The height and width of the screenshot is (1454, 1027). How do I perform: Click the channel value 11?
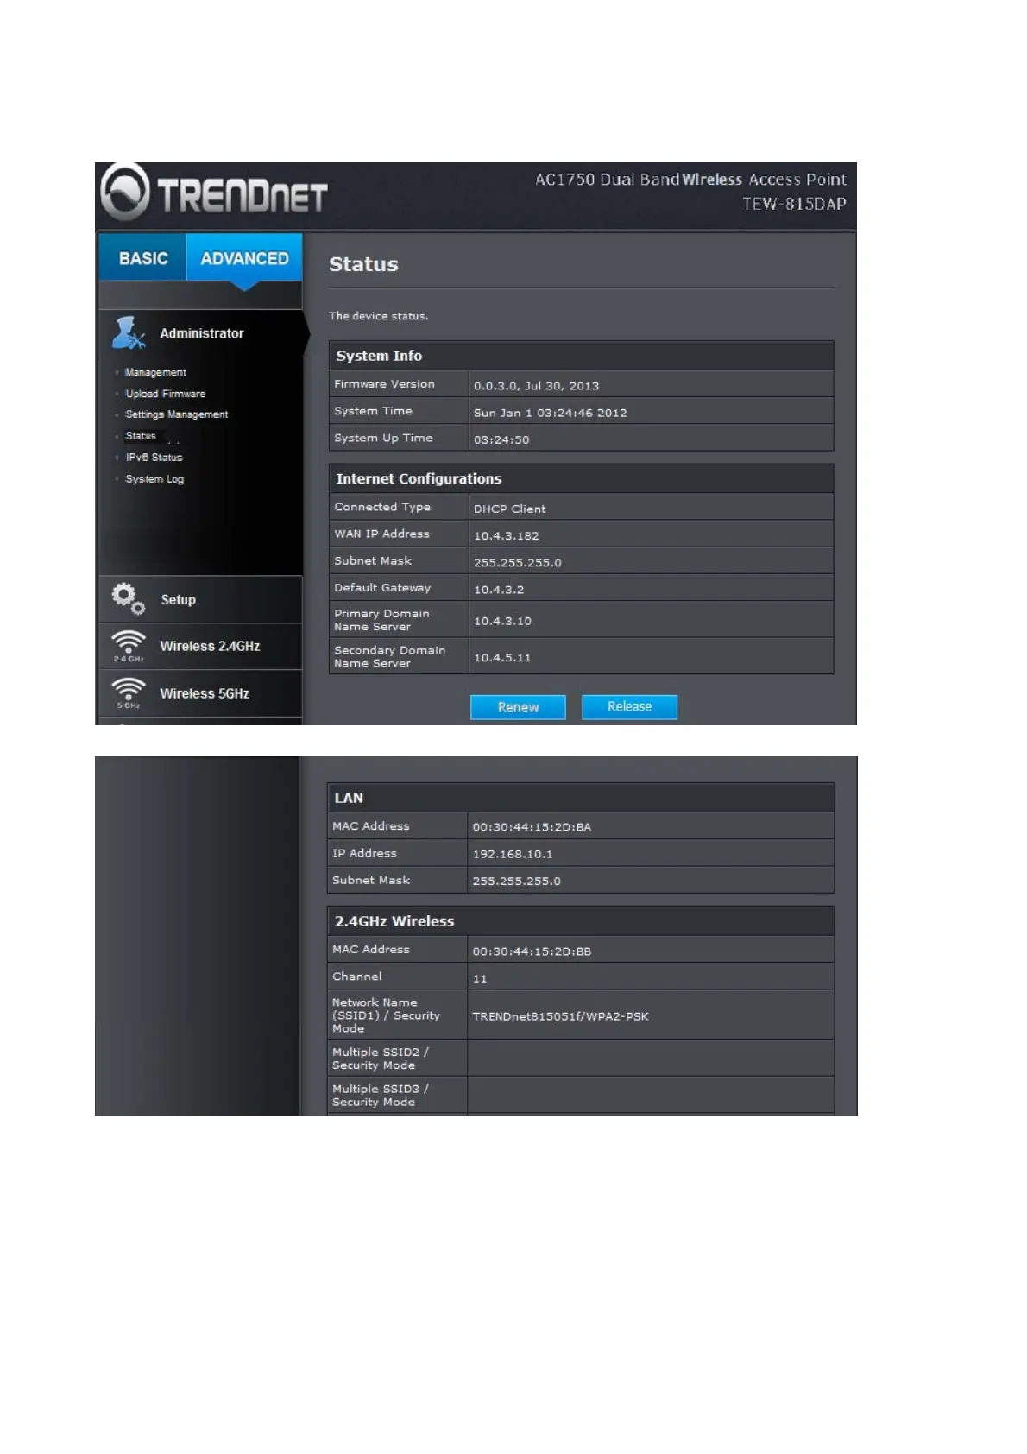pos(480,978)
